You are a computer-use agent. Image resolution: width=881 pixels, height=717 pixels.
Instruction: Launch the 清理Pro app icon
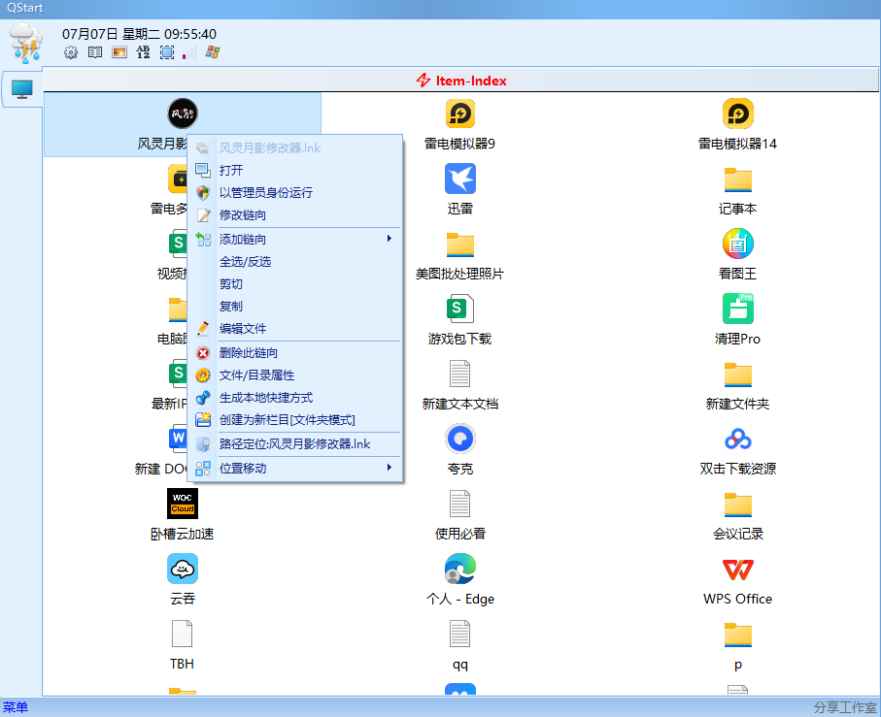737,310
